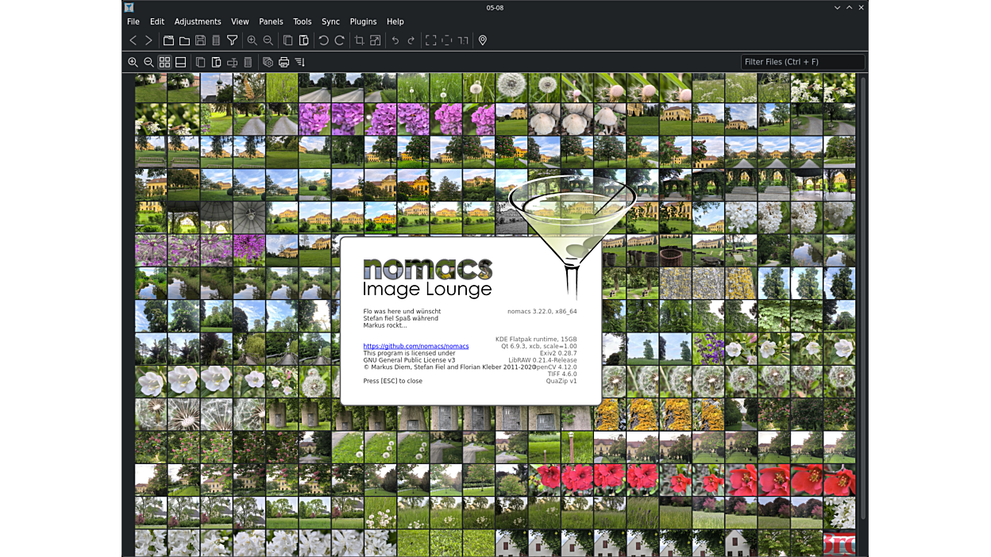Click the GPS location pin icon
The image size is (991, 557).
coord(483,40)
